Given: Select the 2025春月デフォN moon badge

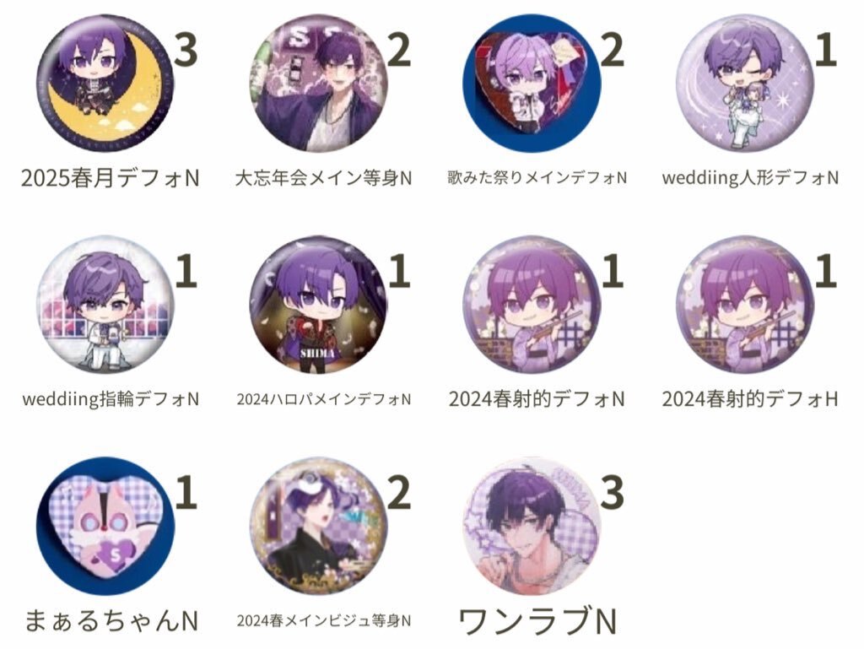Looking at the screenshot, I should (x=105, y=83).
